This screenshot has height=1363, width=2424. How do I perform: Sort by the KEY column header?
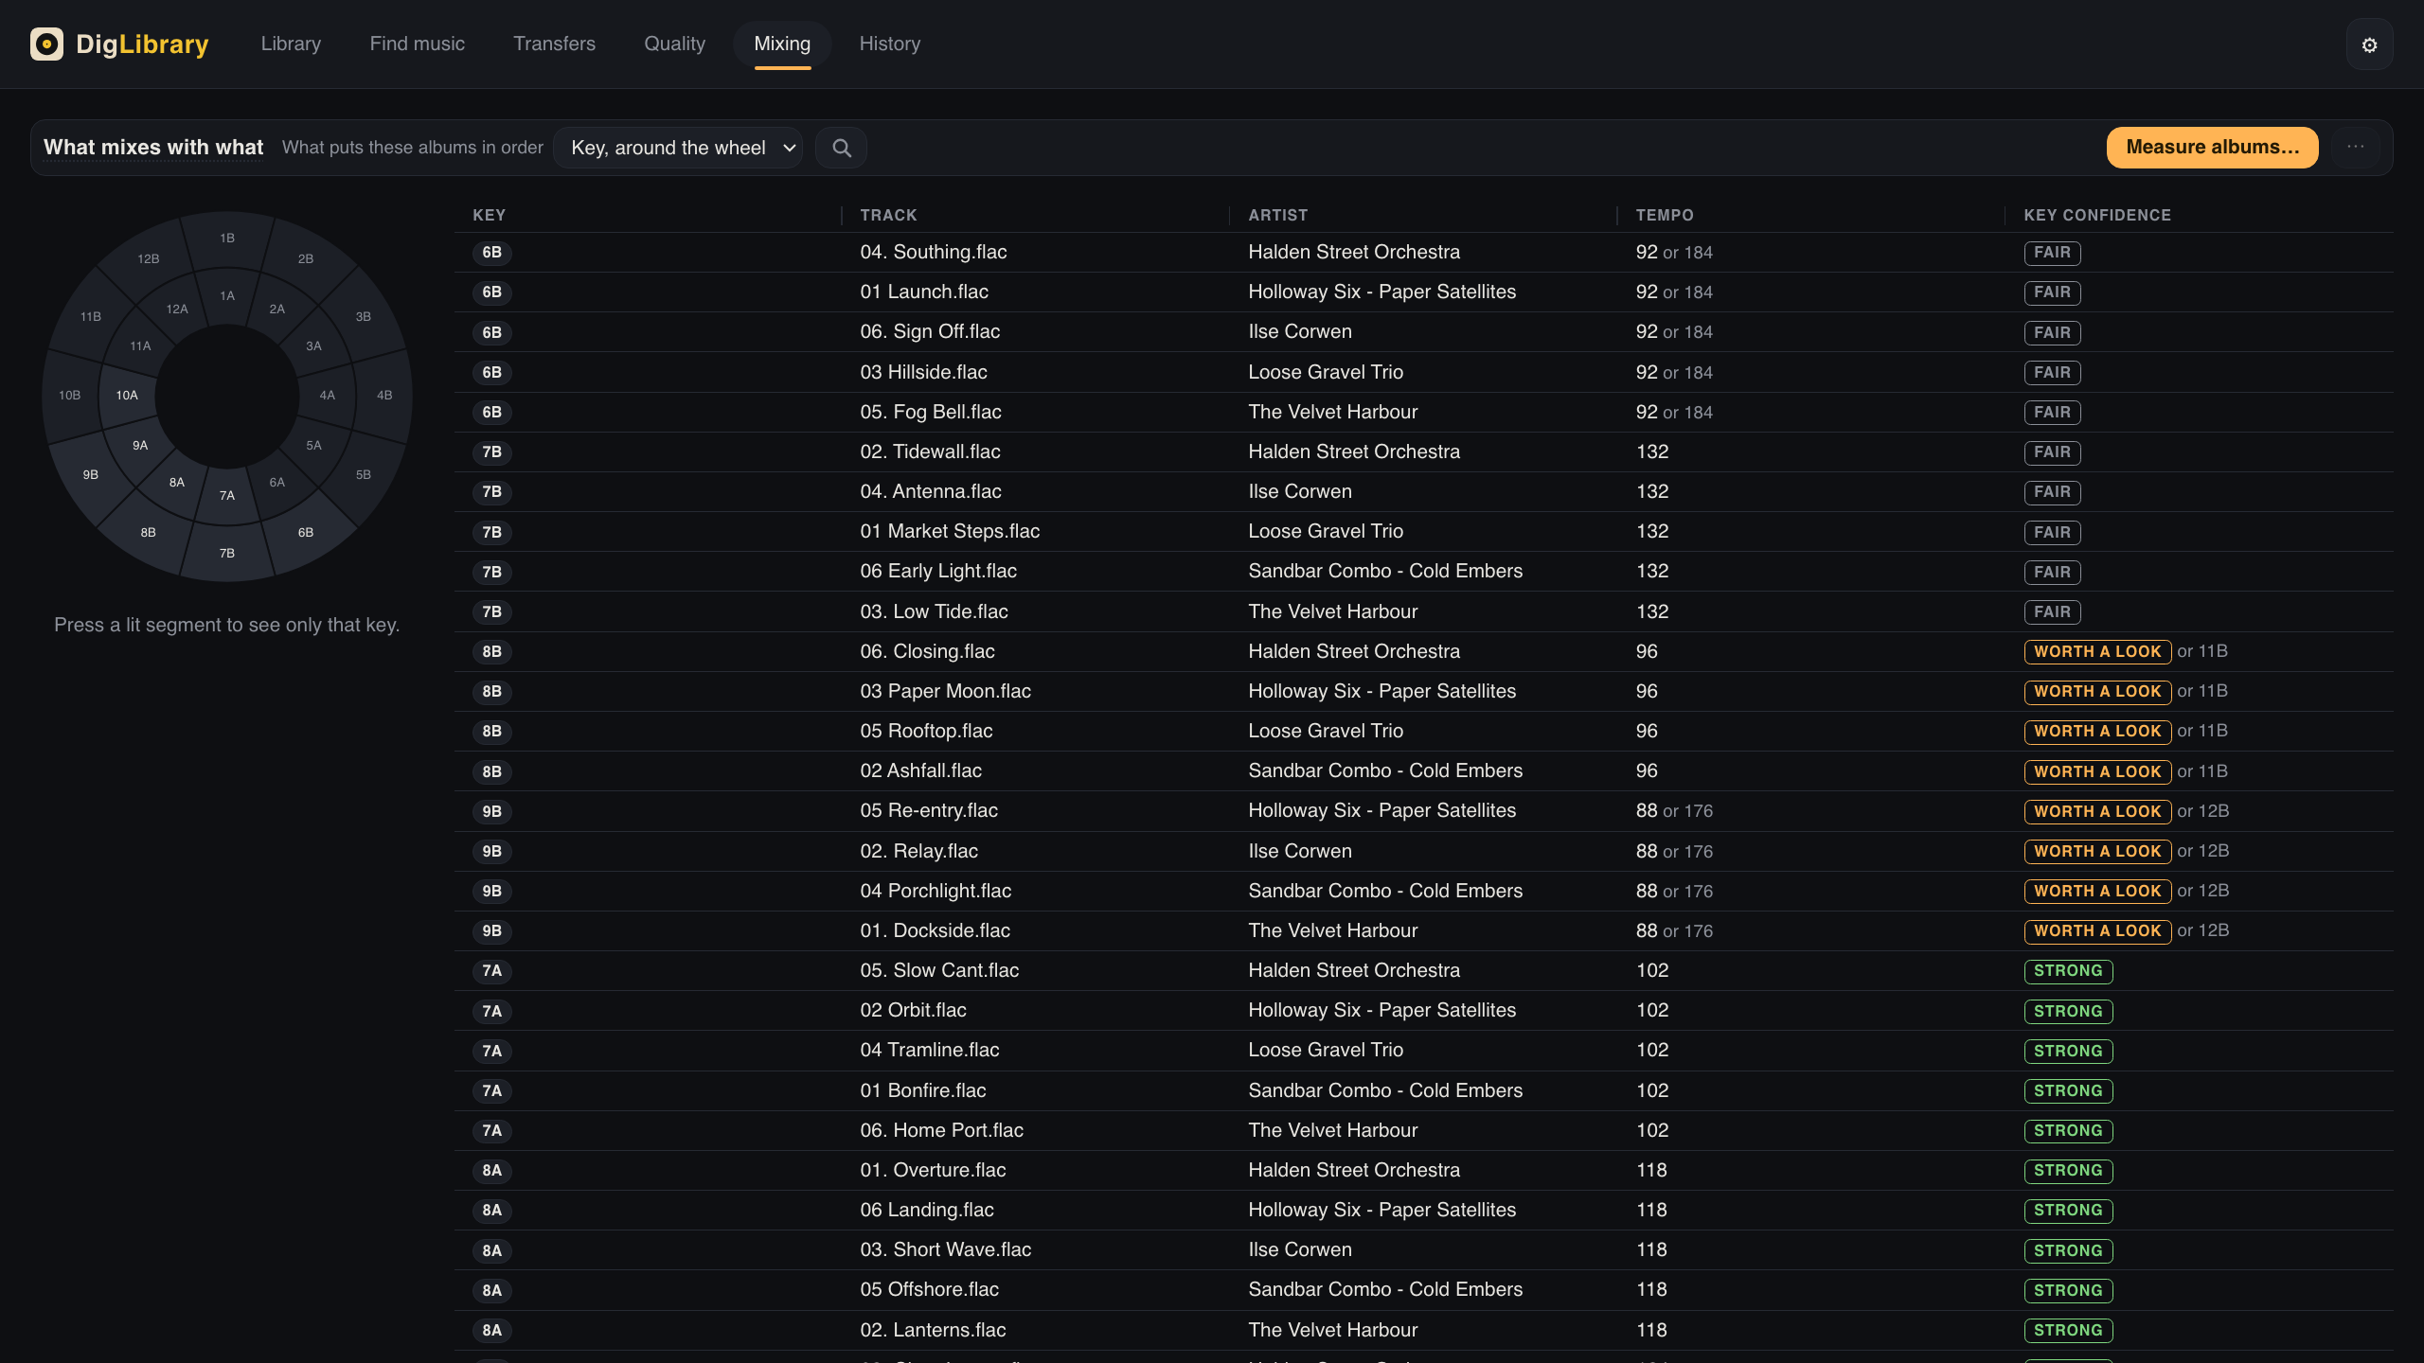tap(489, 215)
